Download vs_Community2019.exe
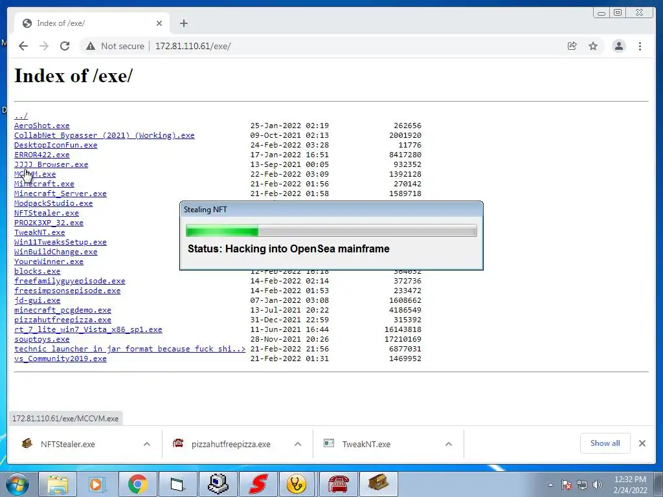 tap(60, 359)
